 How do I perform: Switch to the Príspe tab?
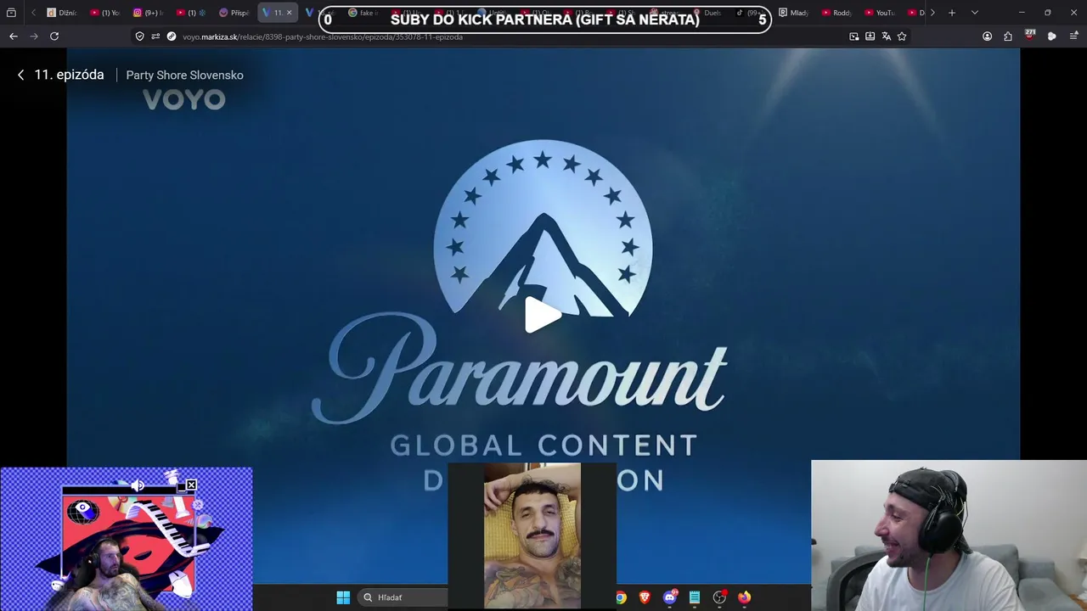[x=234, y=13]
